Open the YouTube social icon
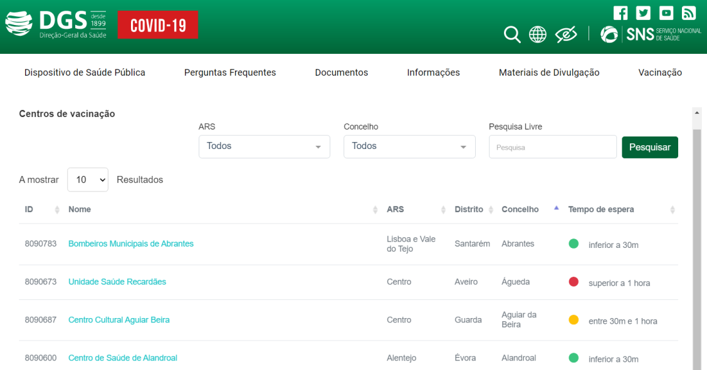The width and height of the screenshot is (707, 370). pos(666,13)
